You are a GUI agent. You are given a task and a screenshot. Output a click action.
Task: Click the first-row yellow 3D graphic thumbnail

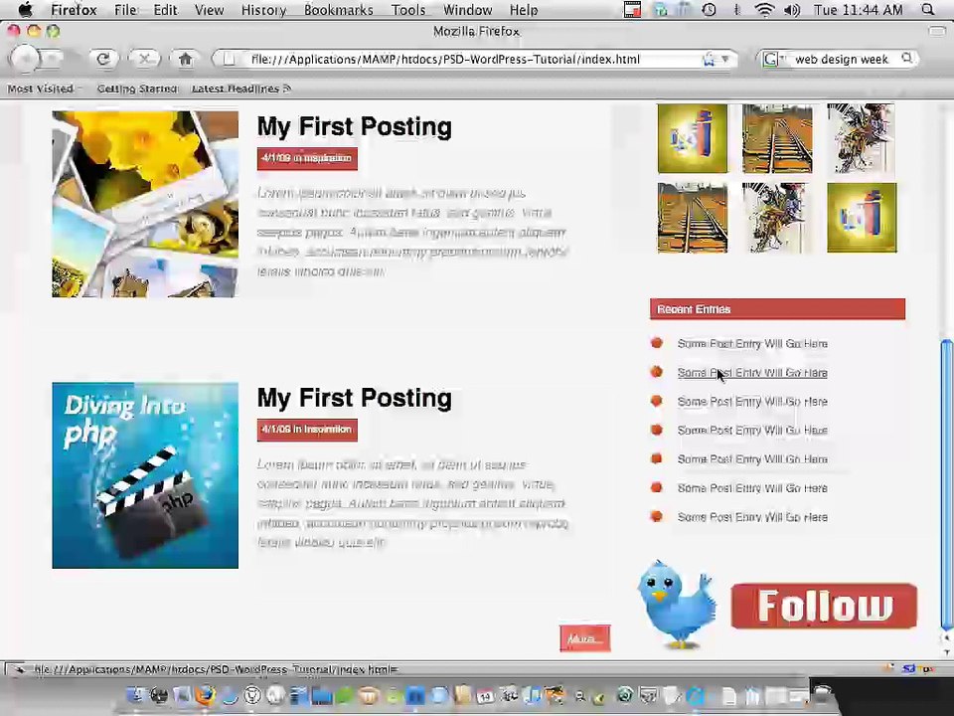pyautogui.click(x=693, y=138)
